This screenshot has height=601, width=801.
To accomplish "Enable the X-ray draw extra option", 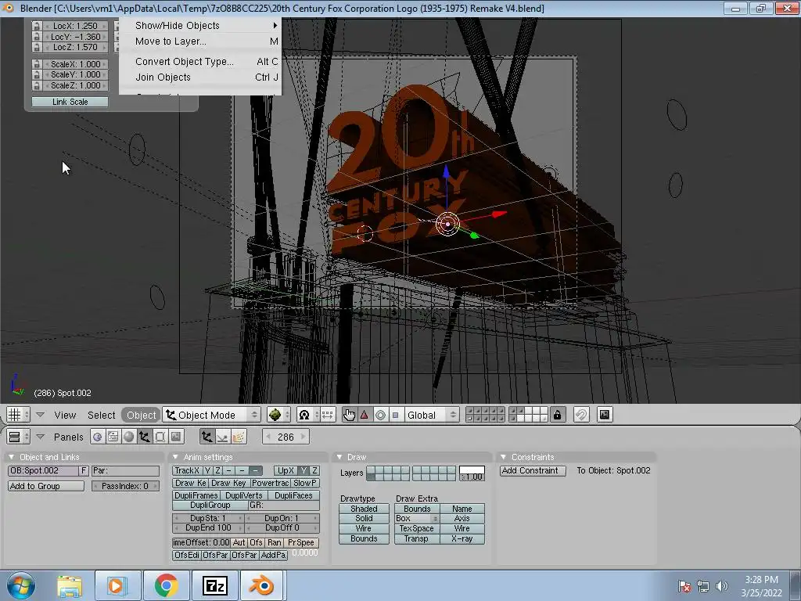I will pyautogui.click(x=462, y=538).
